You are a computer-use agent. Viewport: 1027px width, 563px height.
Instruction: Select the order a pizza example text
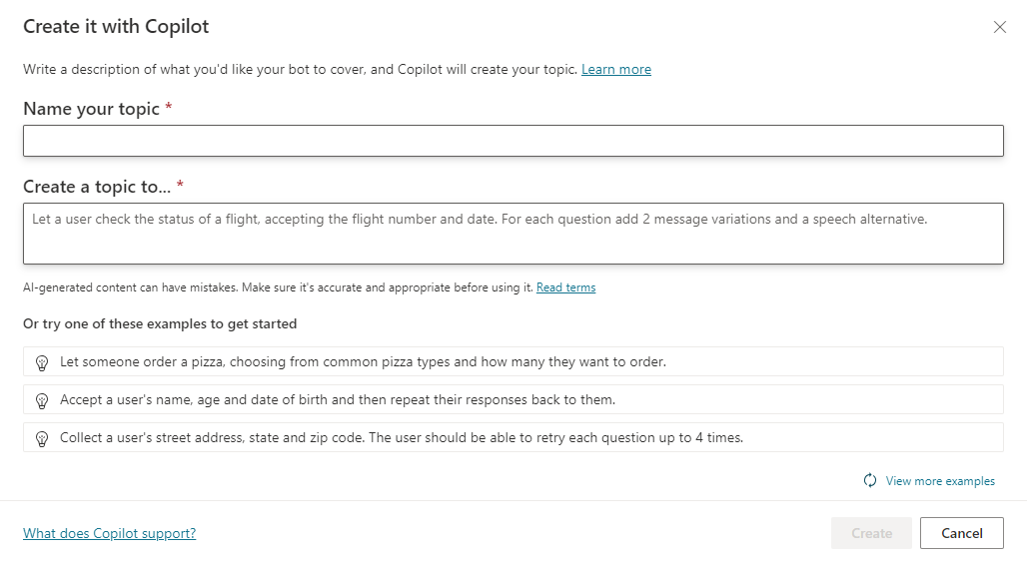pos(363,362)
